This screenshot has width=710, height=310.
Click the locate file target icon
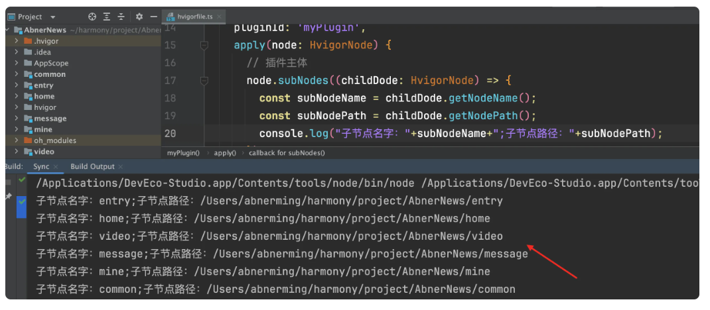(x=92, y=17)
